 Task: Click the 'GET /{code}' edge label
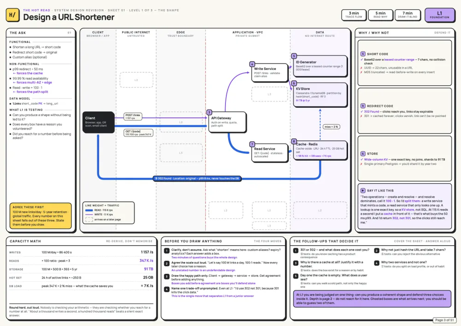(138, 133)
